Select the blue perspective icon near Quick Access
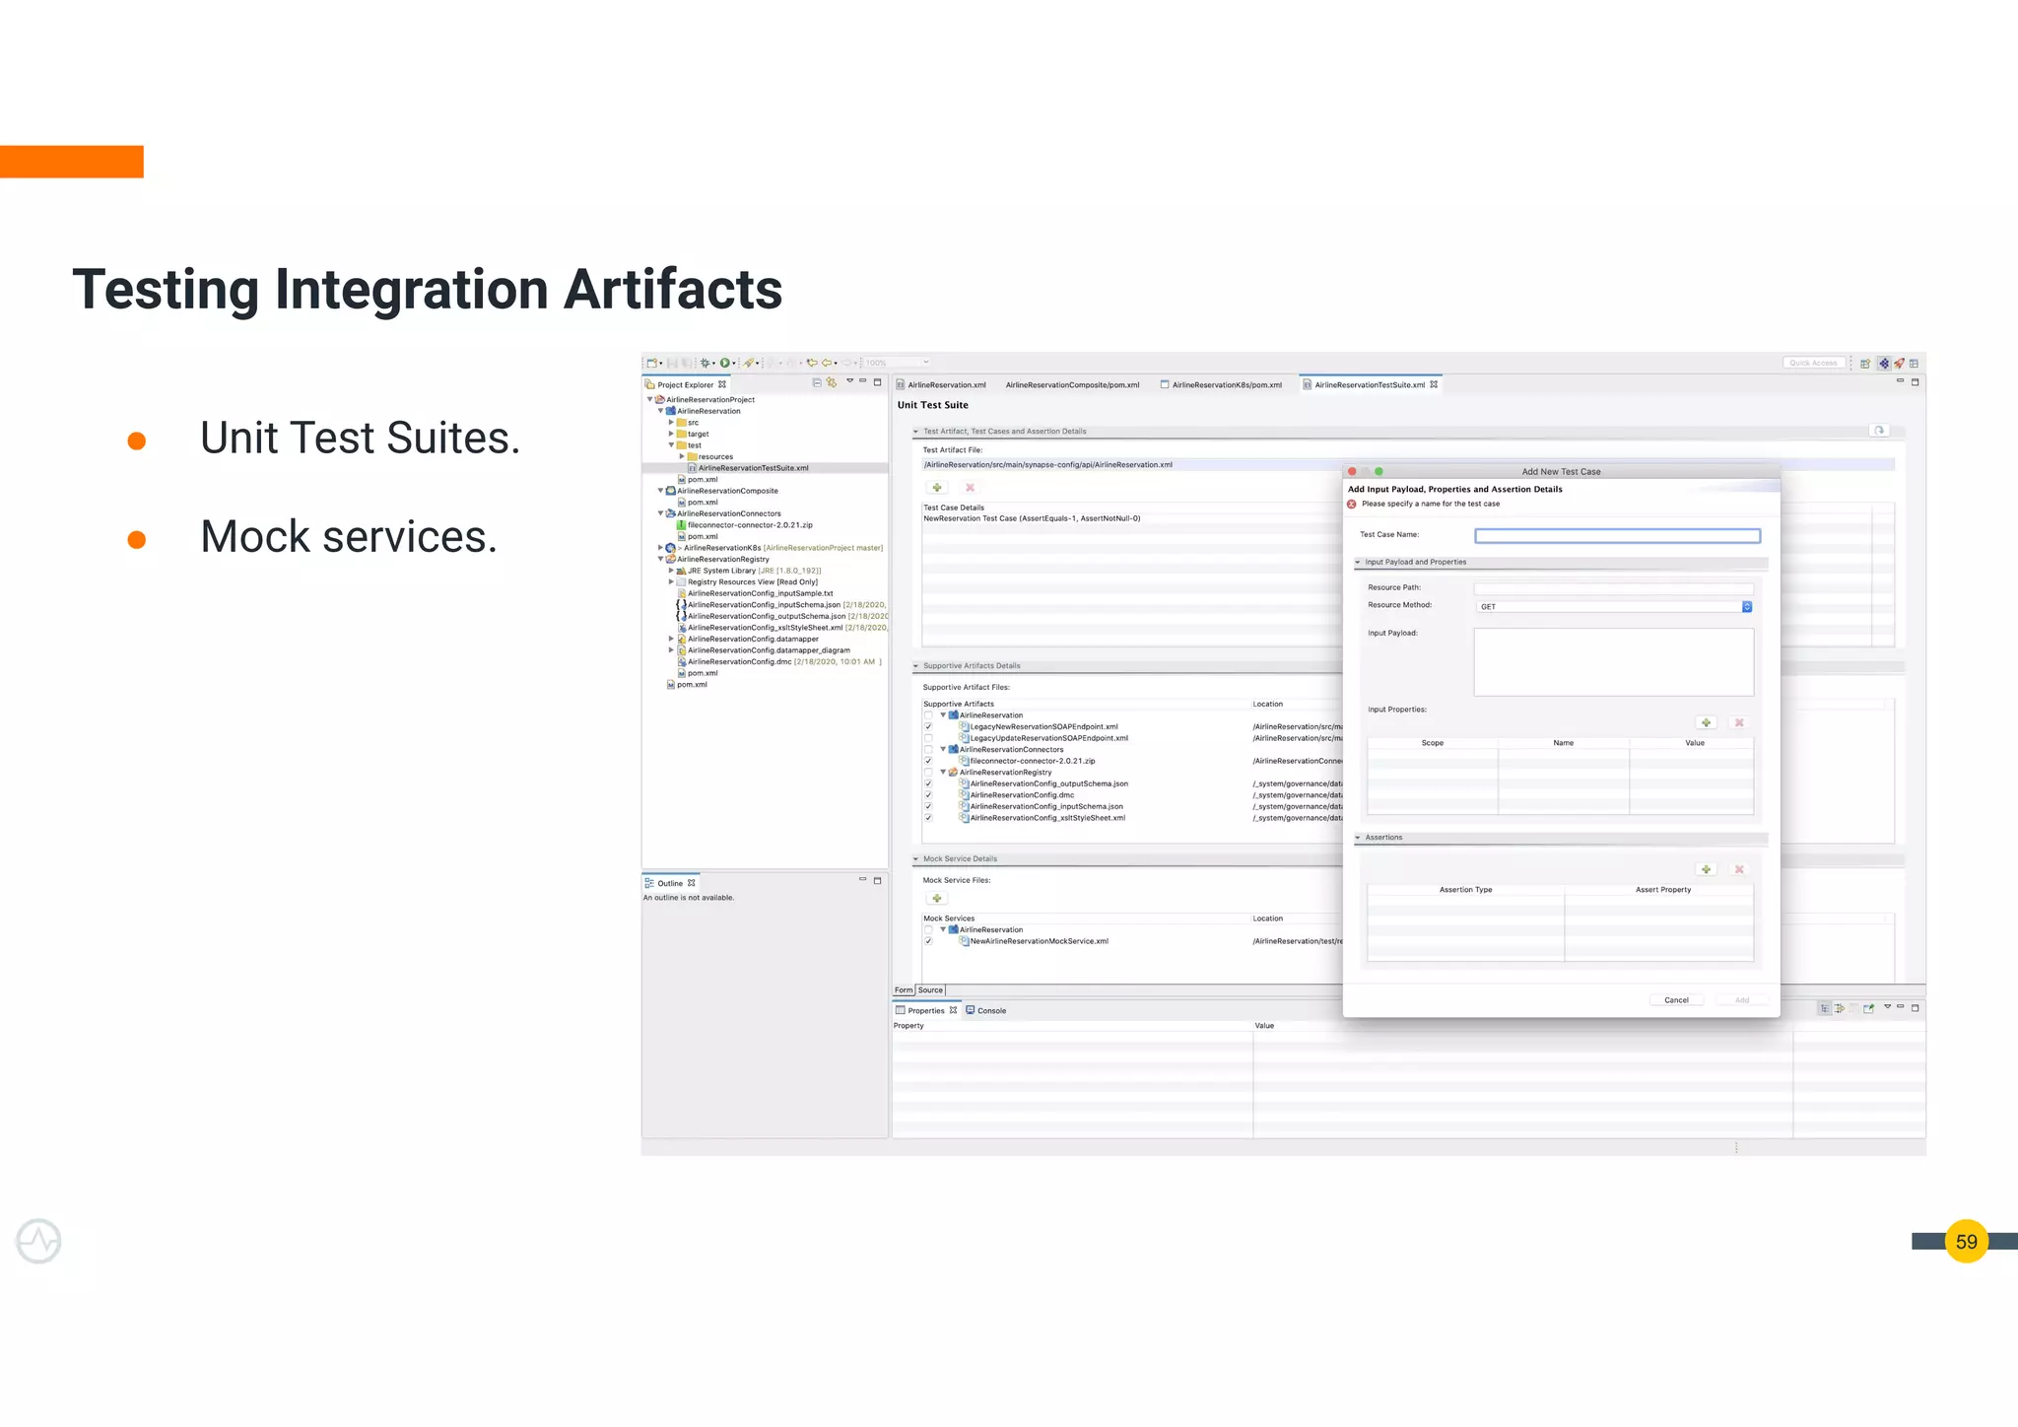The image size is (2018, 1427). point(1884,364)
